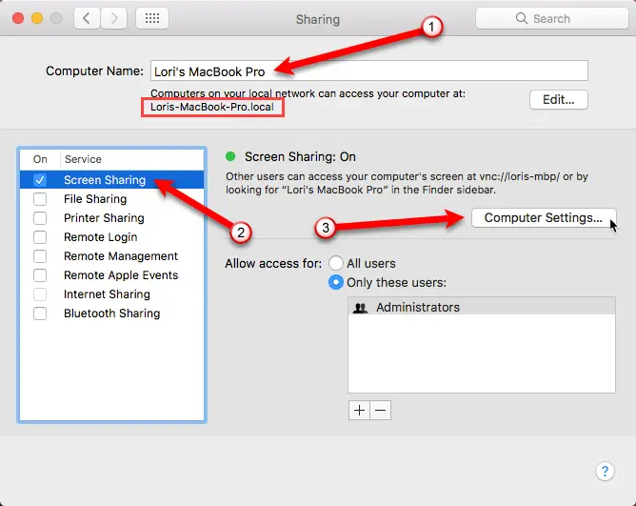Click the magnifier icon in Search

click(521, 18)
